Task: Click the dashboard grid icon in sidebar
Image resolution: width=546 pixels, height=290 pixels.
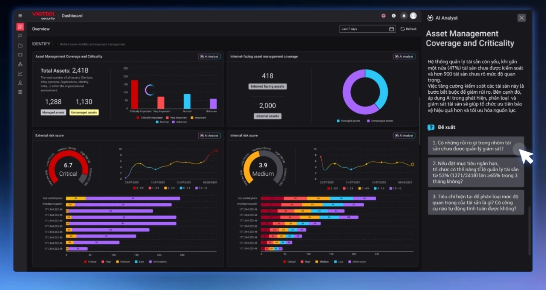Action: 20,27
